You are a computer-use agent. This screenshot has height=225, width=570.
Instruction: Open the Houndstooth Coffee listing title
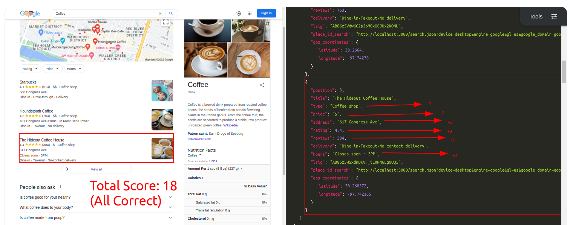(37, 111)
